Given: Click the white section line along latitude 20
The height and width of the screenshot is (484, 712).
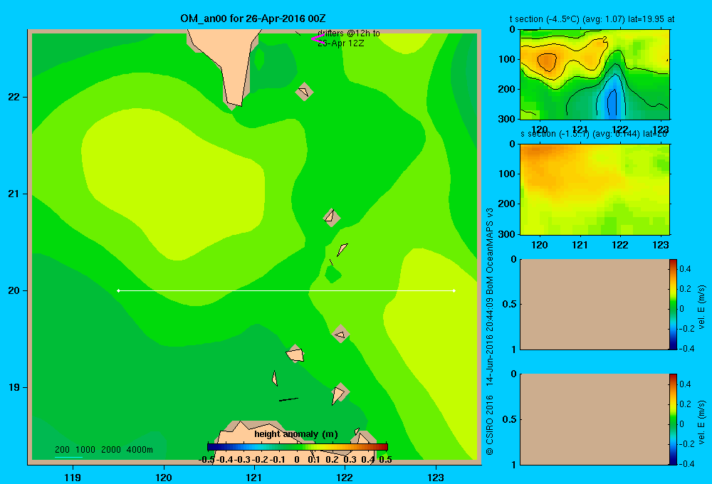Looking at the screenshot, I should 286,290.
